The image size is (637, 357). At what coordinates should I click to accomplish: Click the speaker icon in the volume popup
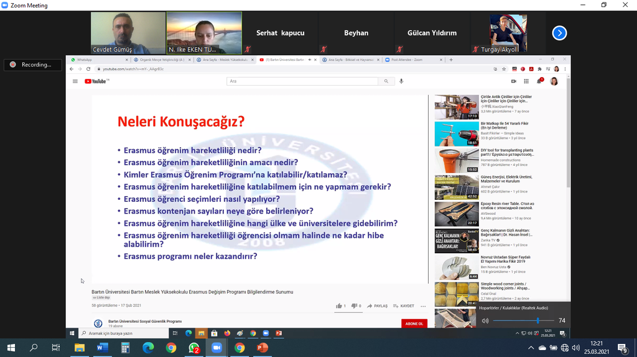485,320
